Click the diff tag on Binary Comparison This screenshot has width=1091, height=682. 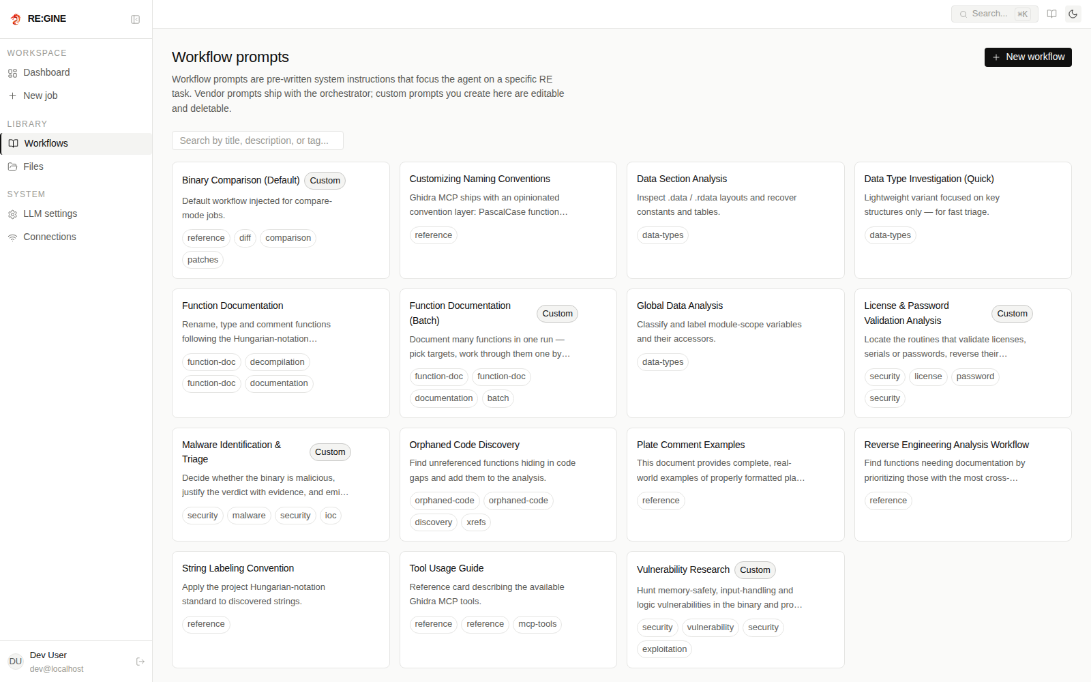click(x=245, y=238)
